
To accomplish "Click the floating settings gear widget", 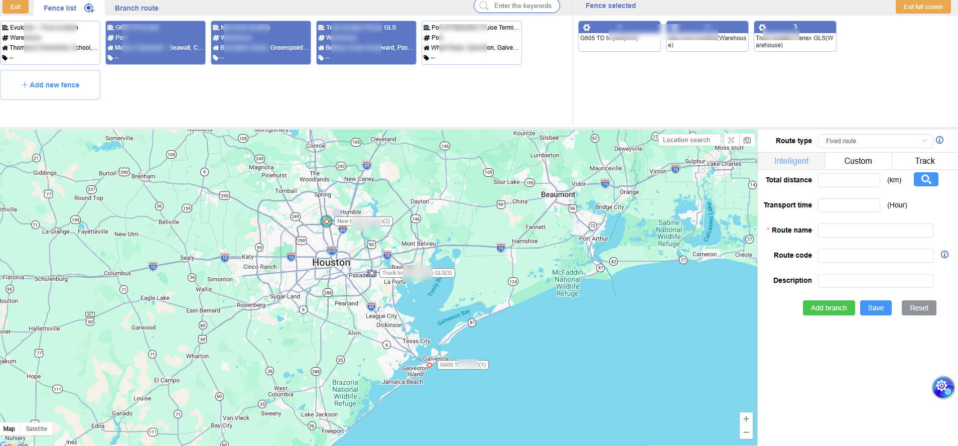I will pyautogui.click(x=942, y=387).
